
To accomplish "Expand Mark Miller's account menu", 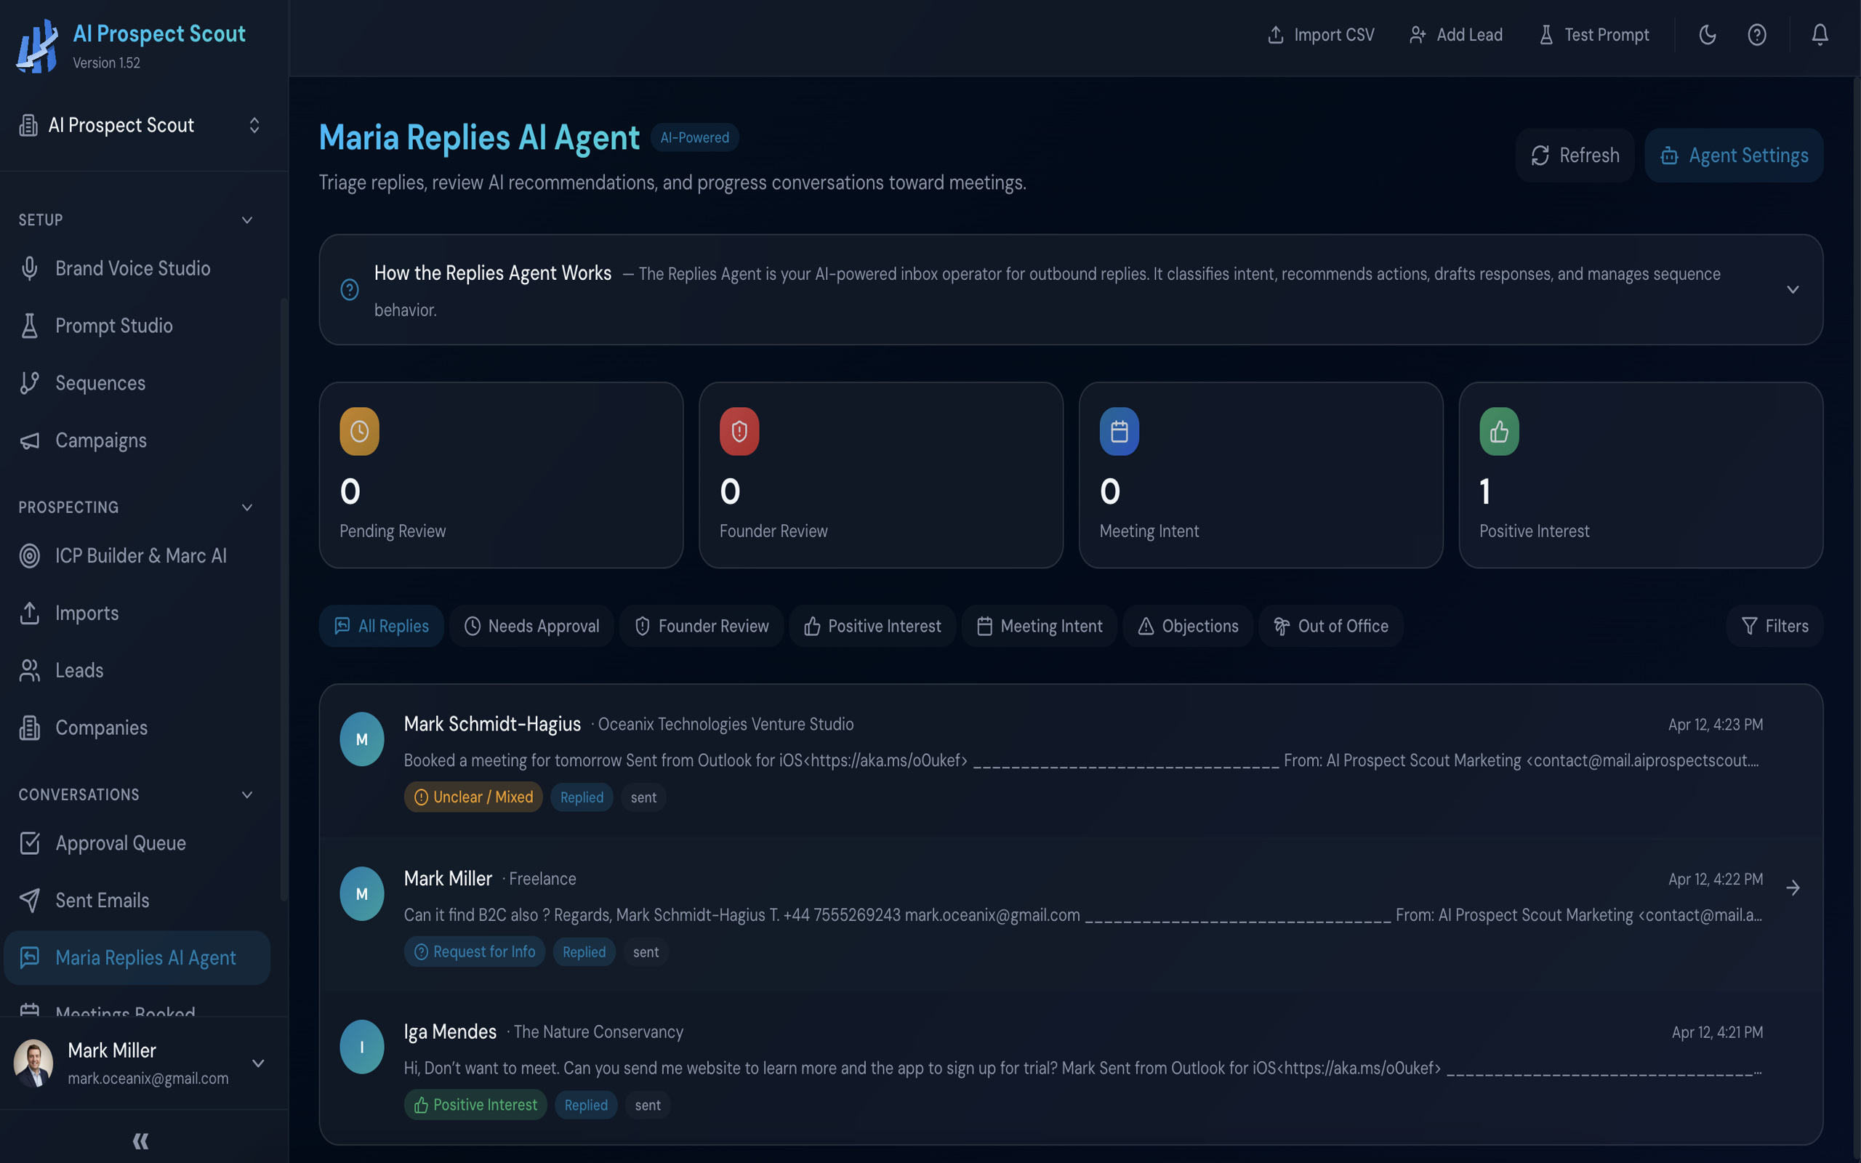I will coord(258,1063).
